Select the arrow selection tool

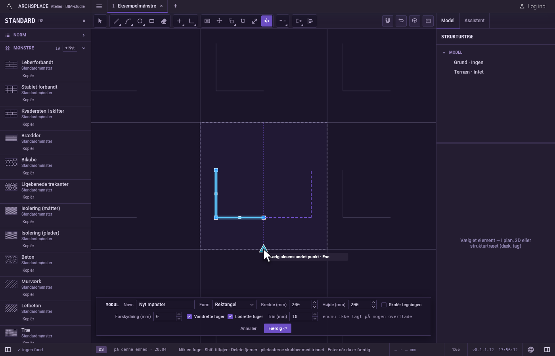click(100, 21)
